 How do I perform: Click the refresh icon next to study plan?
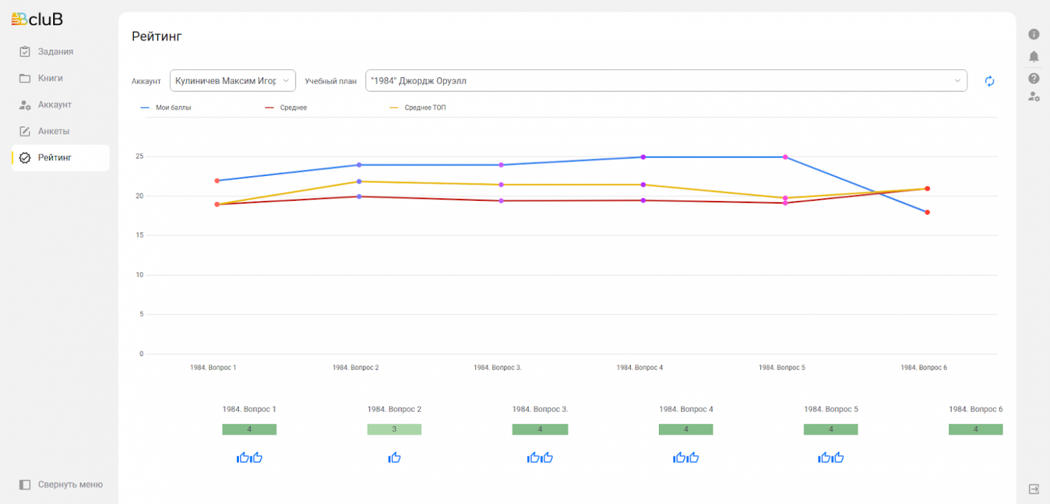[989, 81]
